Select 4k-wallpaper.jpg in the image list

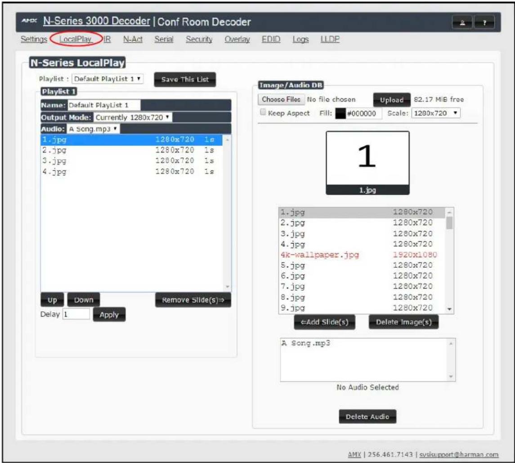coord(362,255)
